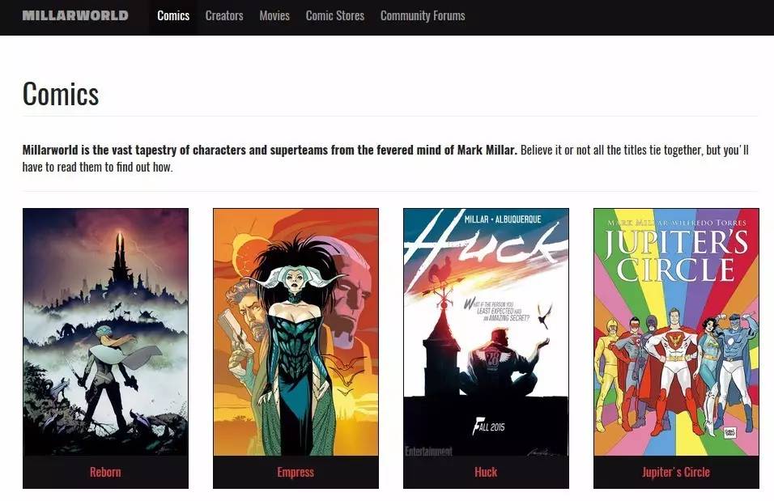
Task: Click the Fall 2015 text on Huck cover
Action: [489, 426]
